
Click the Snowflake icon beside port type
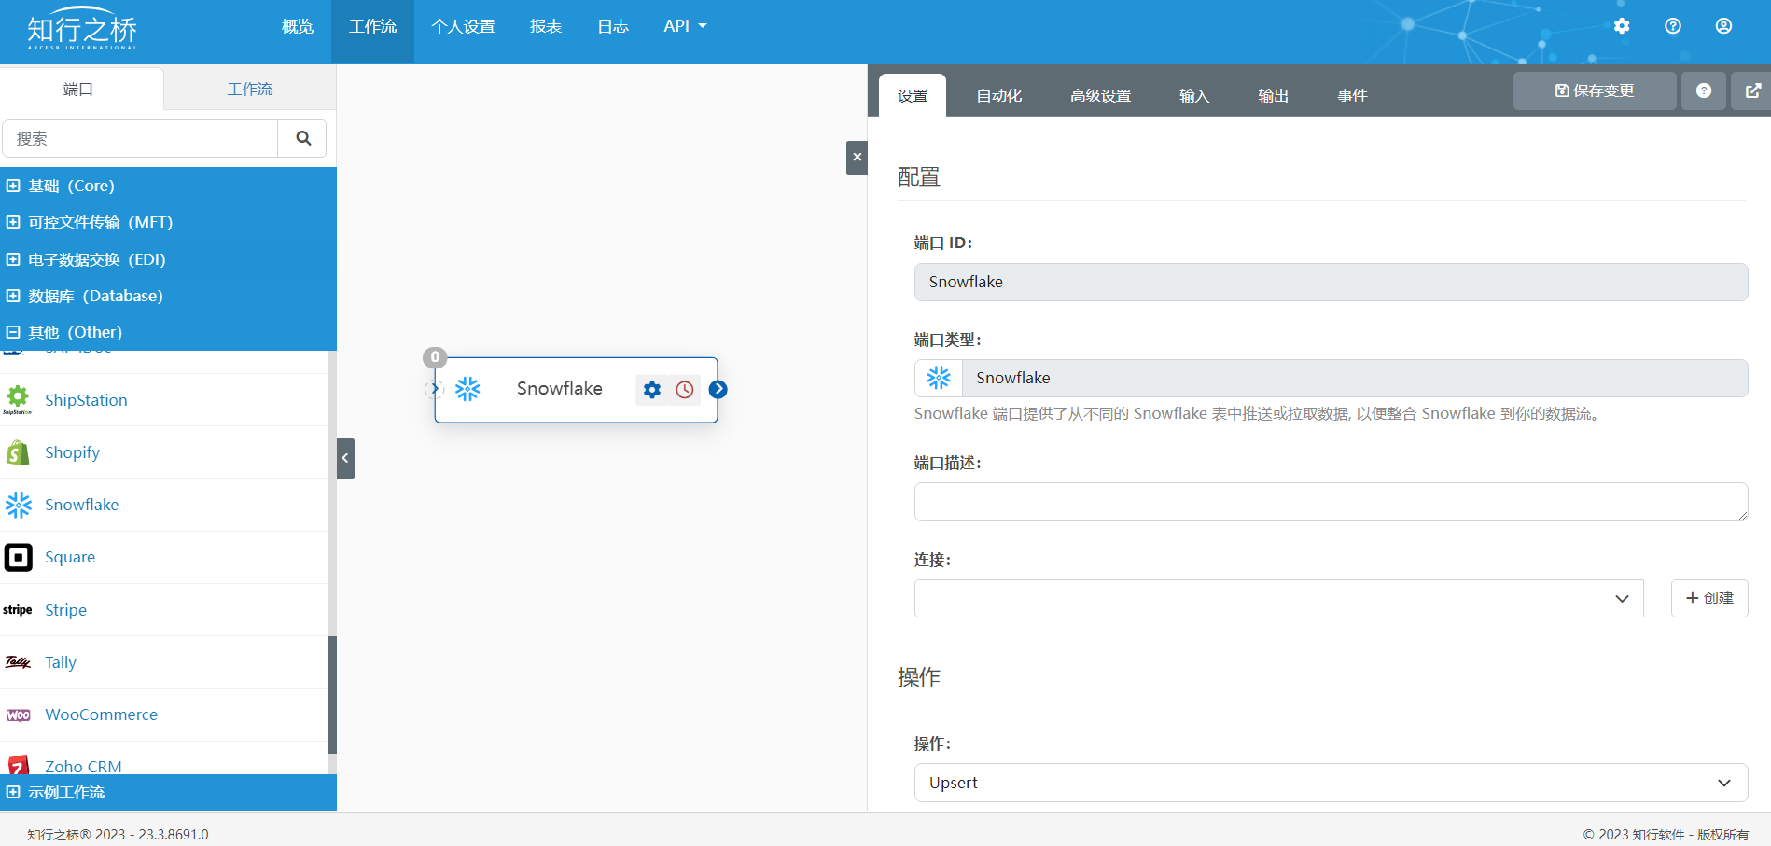(939, 378)
